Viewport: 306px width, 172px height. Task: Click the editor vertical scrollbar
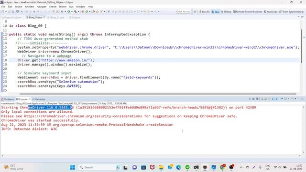point(301,46)
